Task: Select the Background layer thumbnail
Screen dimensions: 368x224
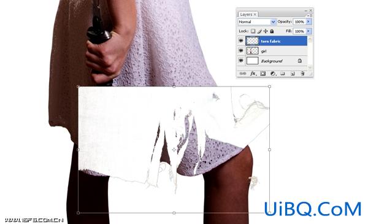Action: tap(253, 61)
